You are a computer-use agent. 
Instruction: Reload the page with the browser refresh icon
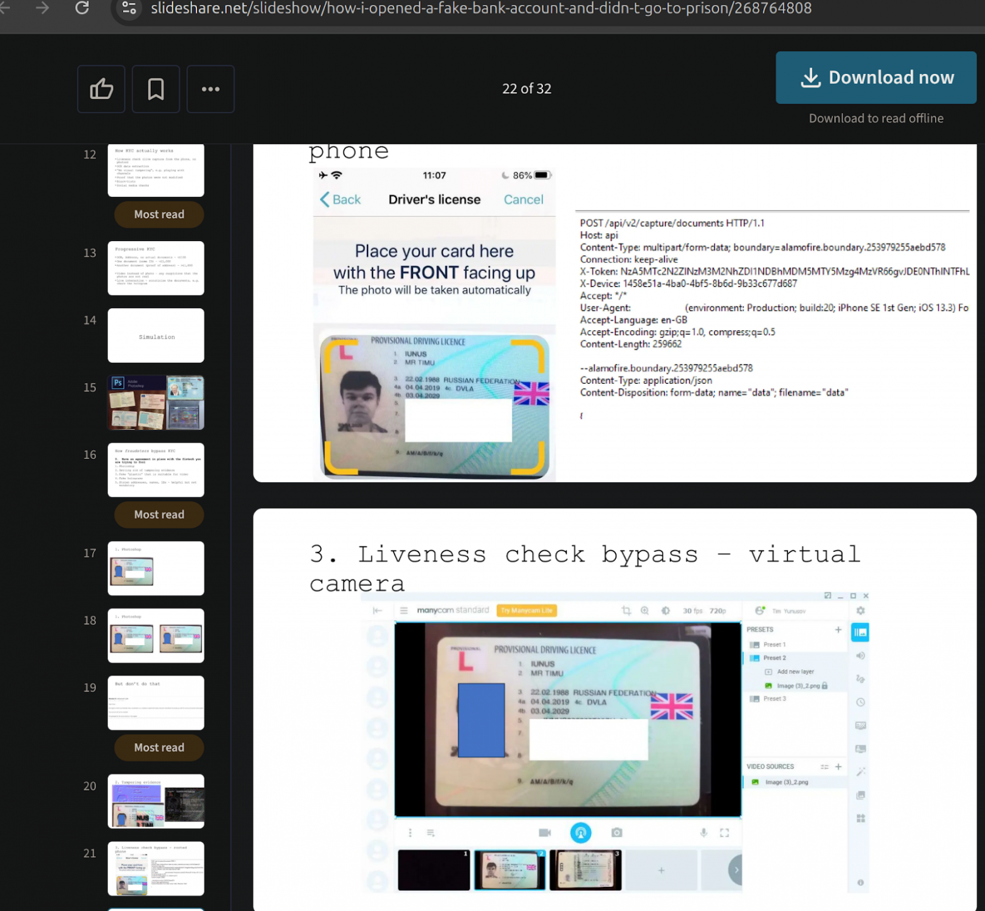82,8
